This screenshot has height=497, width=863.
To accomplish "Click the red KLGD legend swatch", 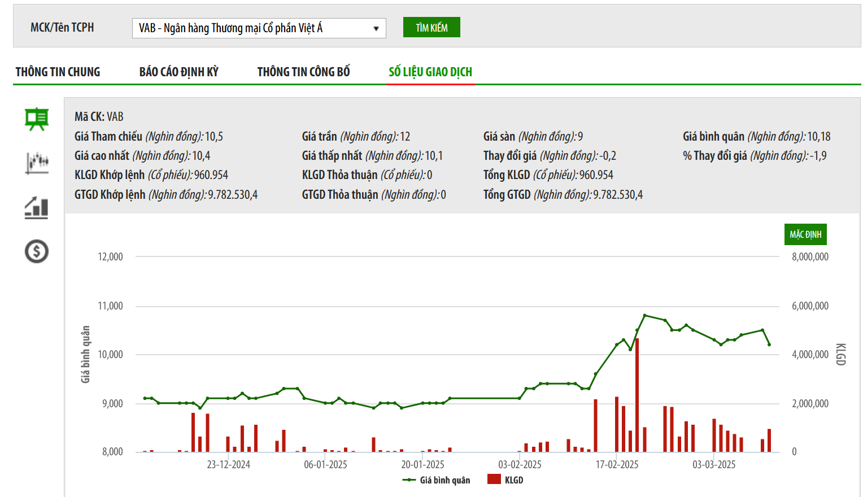I will point(494,479).
